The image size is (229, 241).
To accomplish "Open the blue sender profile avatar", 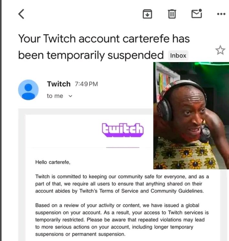I will click(28, 90).
